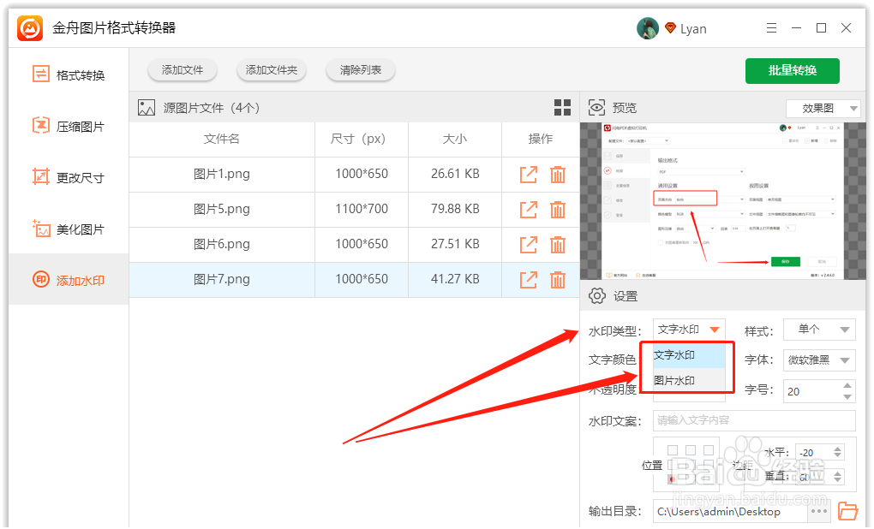This screenshot has width=874, height=529.
Task: Open the 效果图 preview mode dropdown
Action: (x=823, y=108)
